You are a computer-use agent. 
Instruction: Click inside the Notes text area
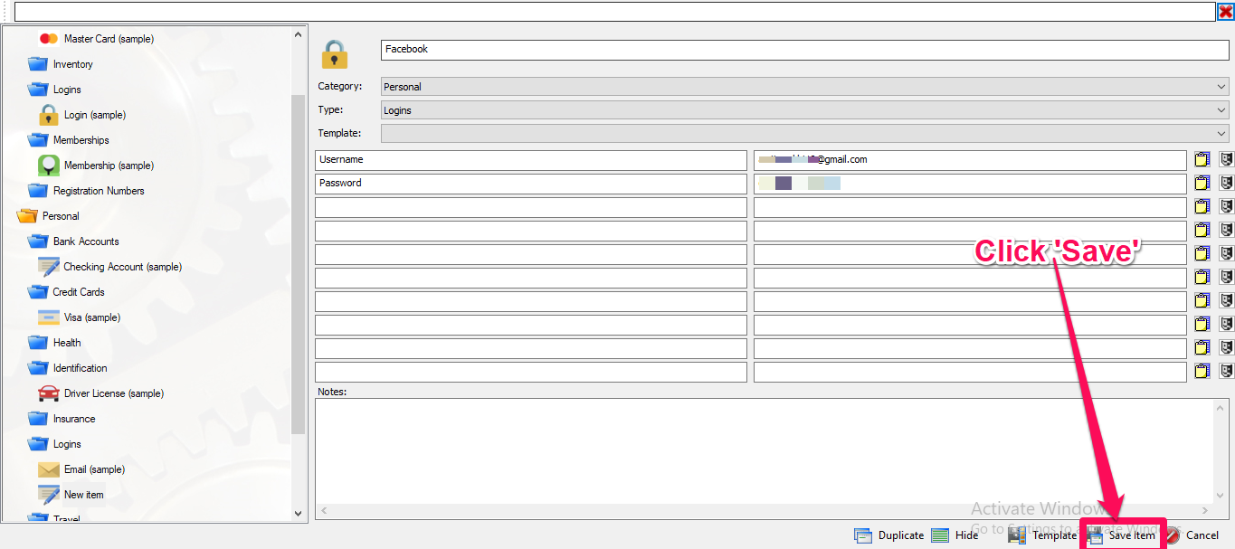[765, 450]
